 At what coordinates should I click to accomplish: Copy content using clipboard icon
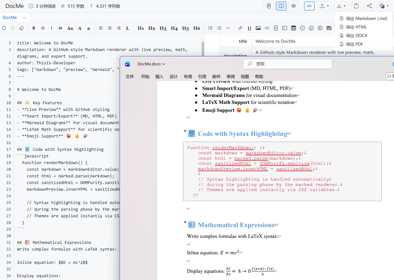coord(357,6)
